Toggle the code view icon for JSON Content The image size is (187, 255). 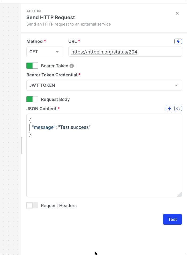pos(178,109)
